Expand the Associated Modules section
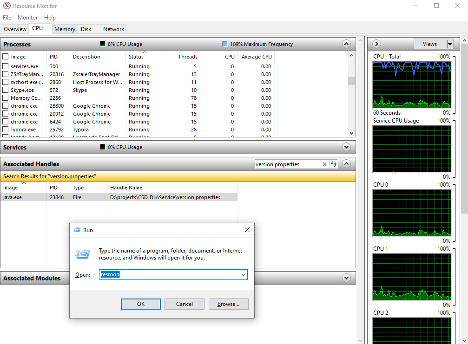The image size is (468, 344). 346,278
